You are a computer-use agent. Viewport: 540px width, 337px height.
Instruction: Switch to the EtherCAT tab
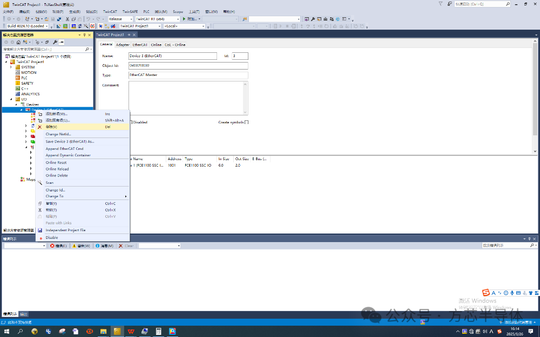[x=140, y=45]
